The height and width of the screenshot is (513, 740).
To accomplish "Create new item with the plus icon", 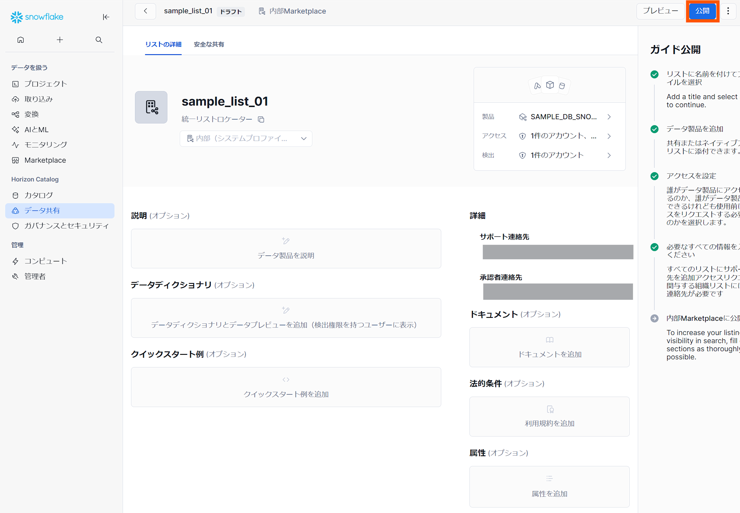I will (60, 40).
